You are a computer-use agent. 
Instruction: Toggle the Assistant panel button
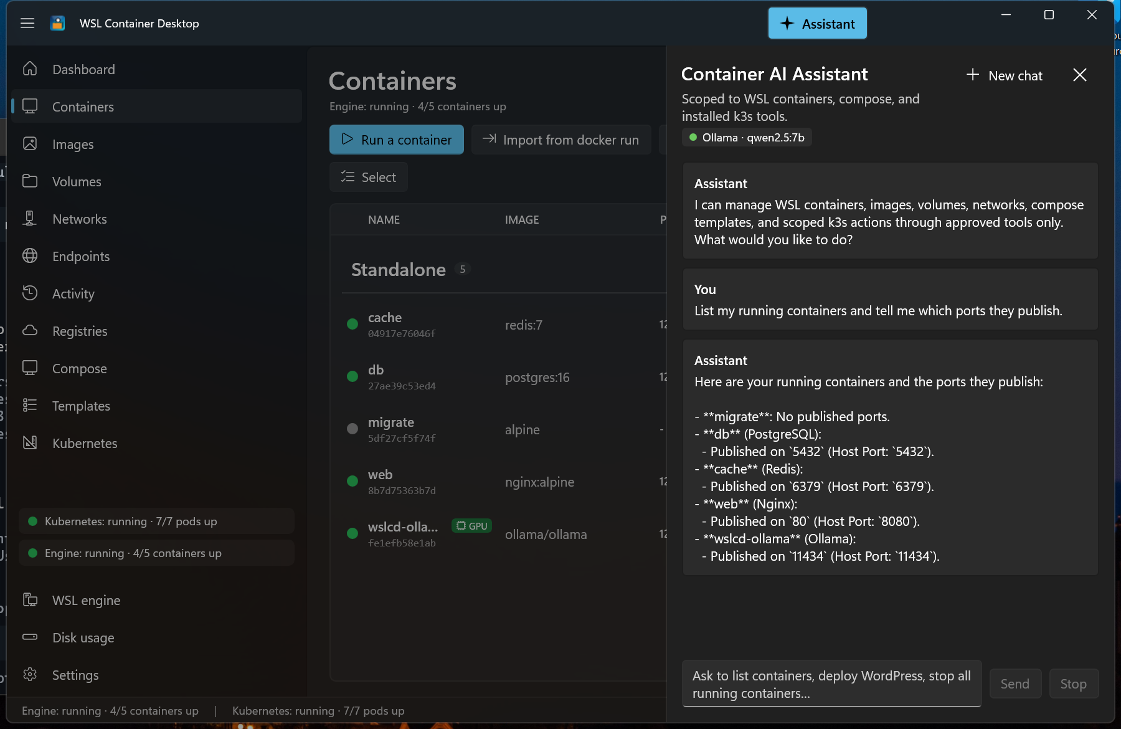pyautogui.click(x=817, y=24)
